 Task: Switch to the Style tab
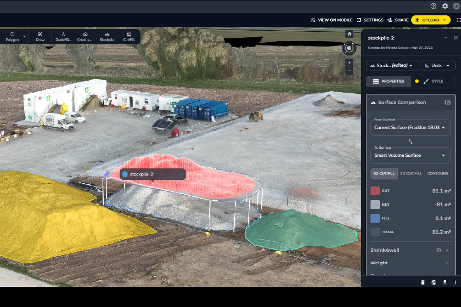[x=433, y=82]
